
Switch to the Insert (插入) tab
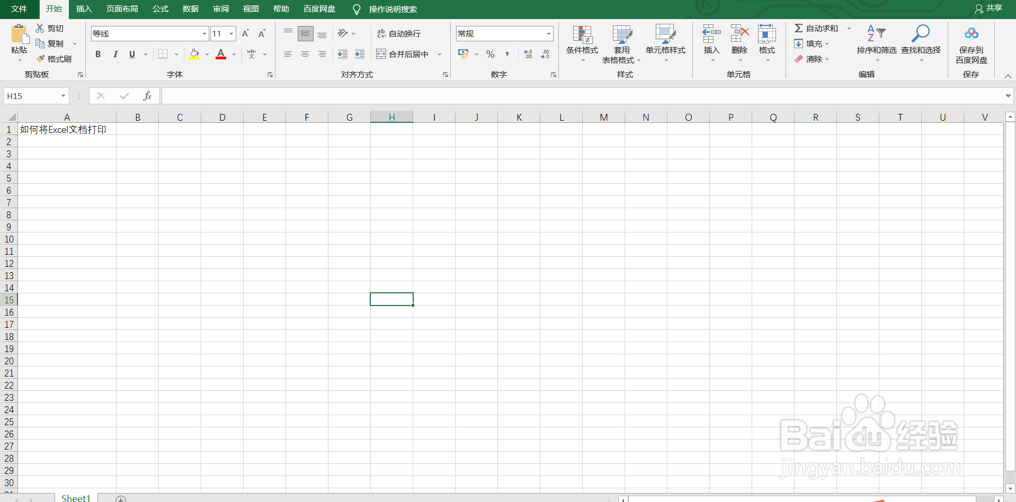(84, 9)
